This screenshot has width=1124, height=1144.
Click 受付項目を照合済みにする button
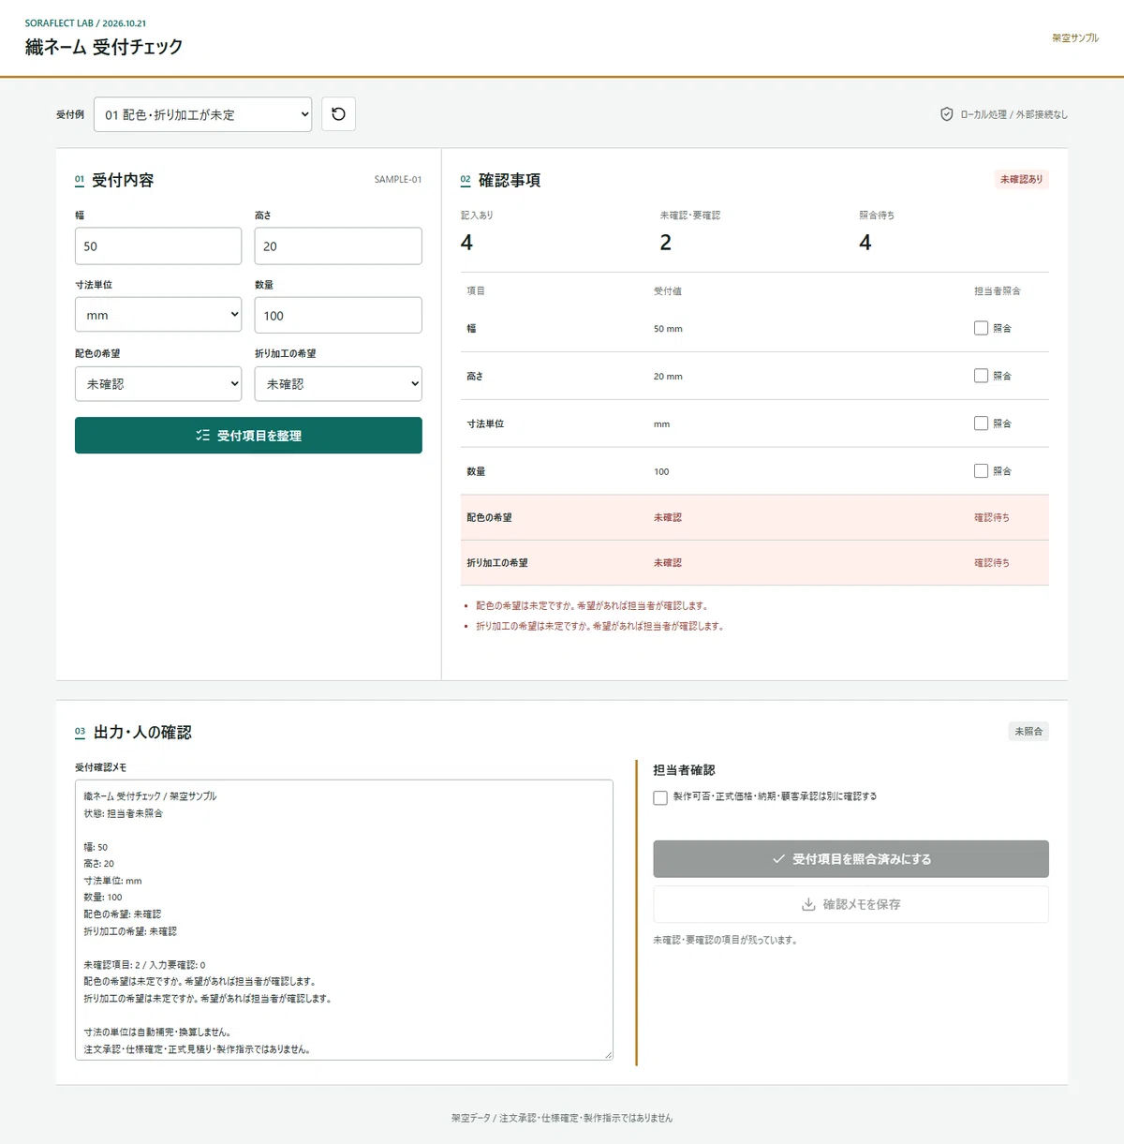(850, 859)
